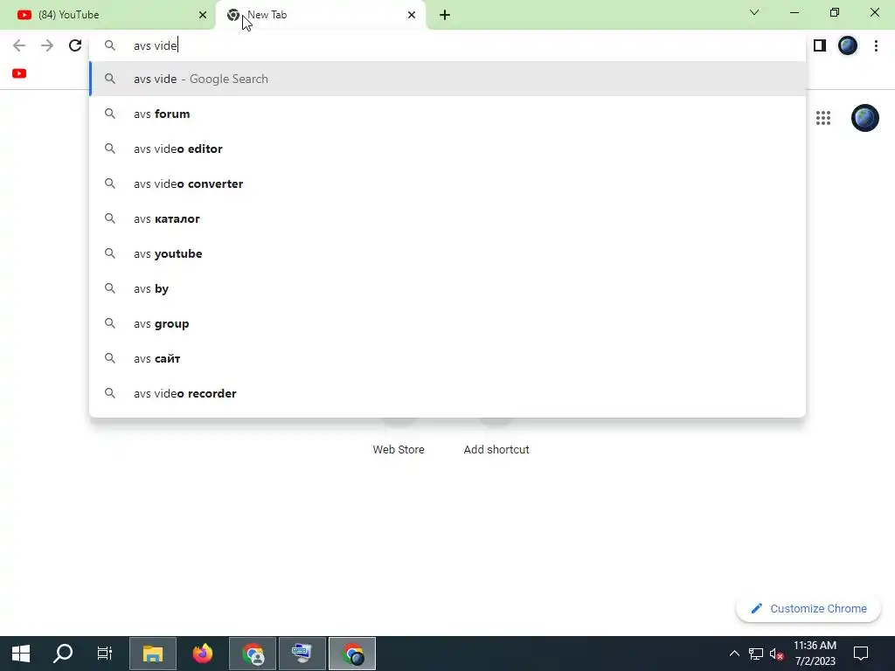
Task: Open the Chrome profile avatar in toolbar
Action: coord(848,45)
